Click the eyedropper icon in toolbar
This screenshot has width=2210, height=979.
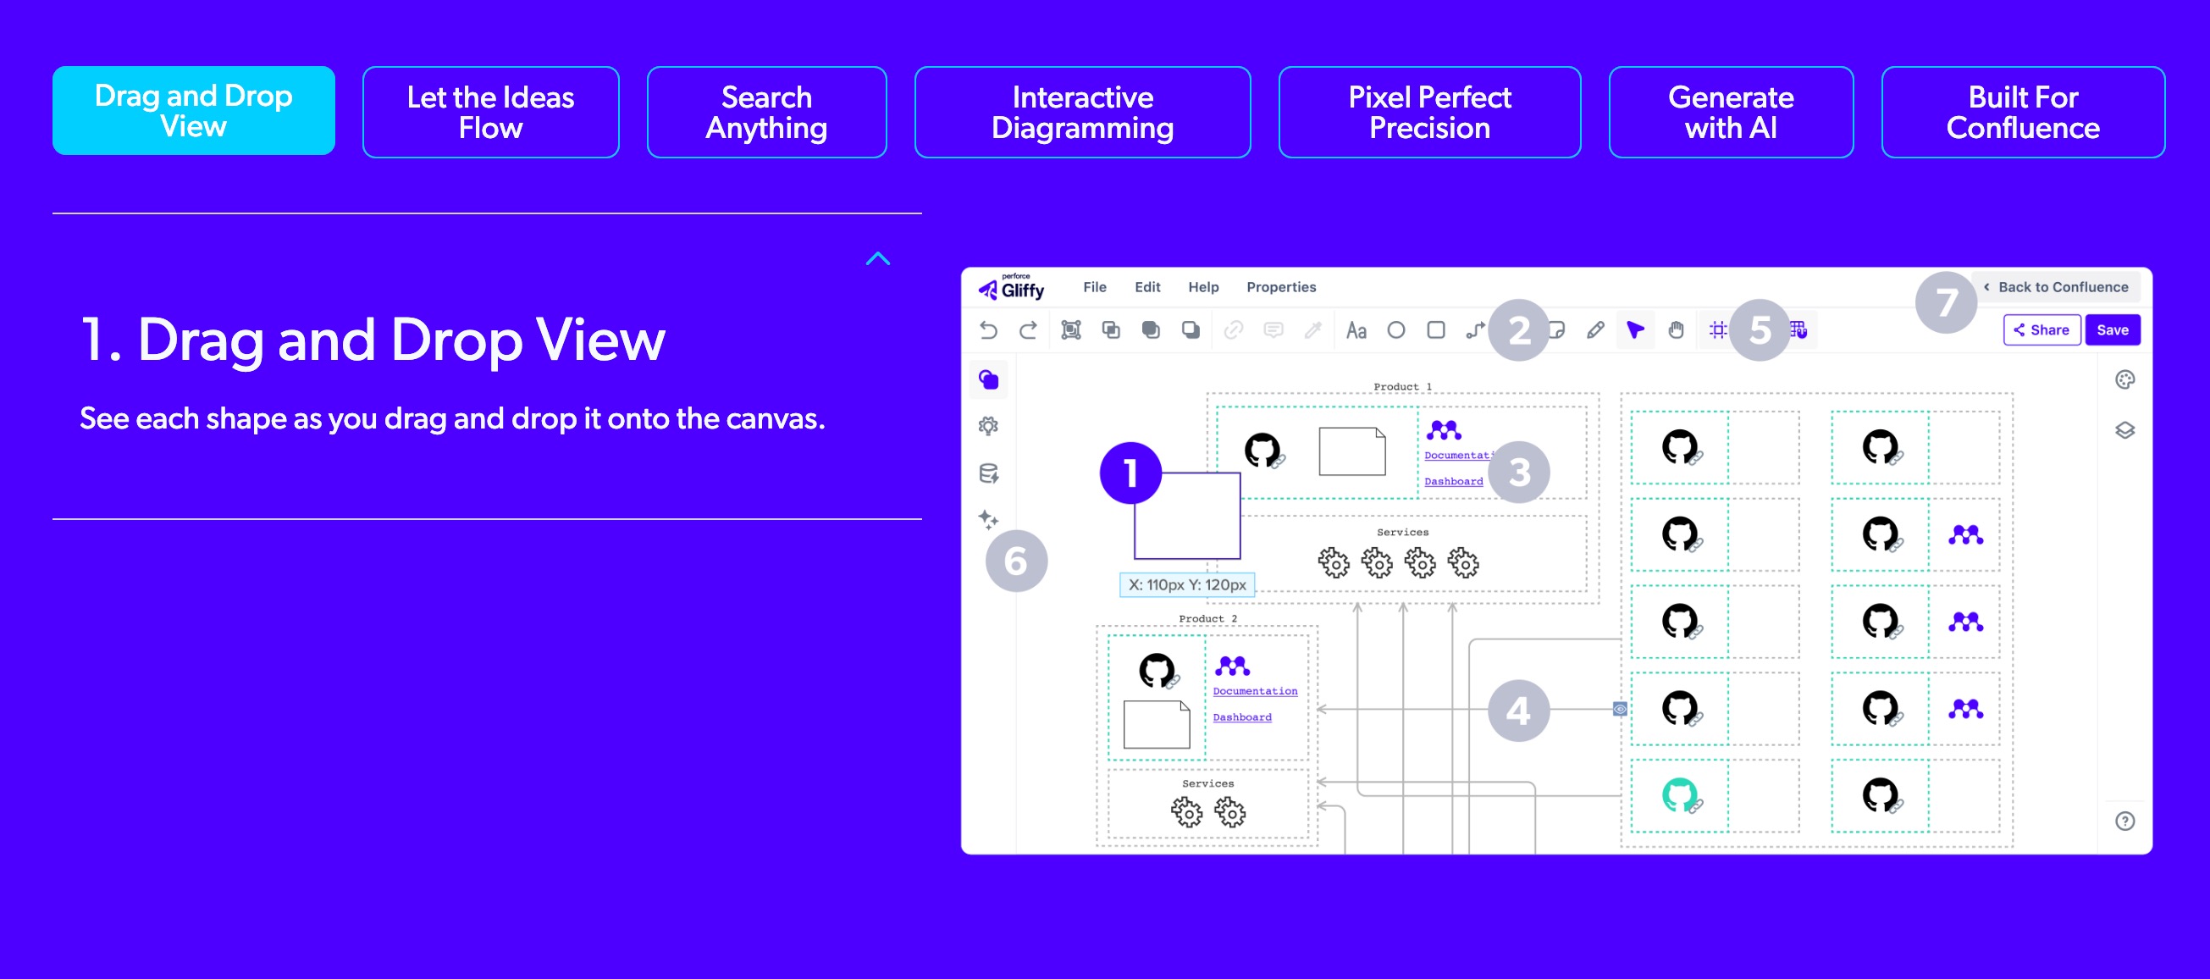click(x=1313, y=330)
